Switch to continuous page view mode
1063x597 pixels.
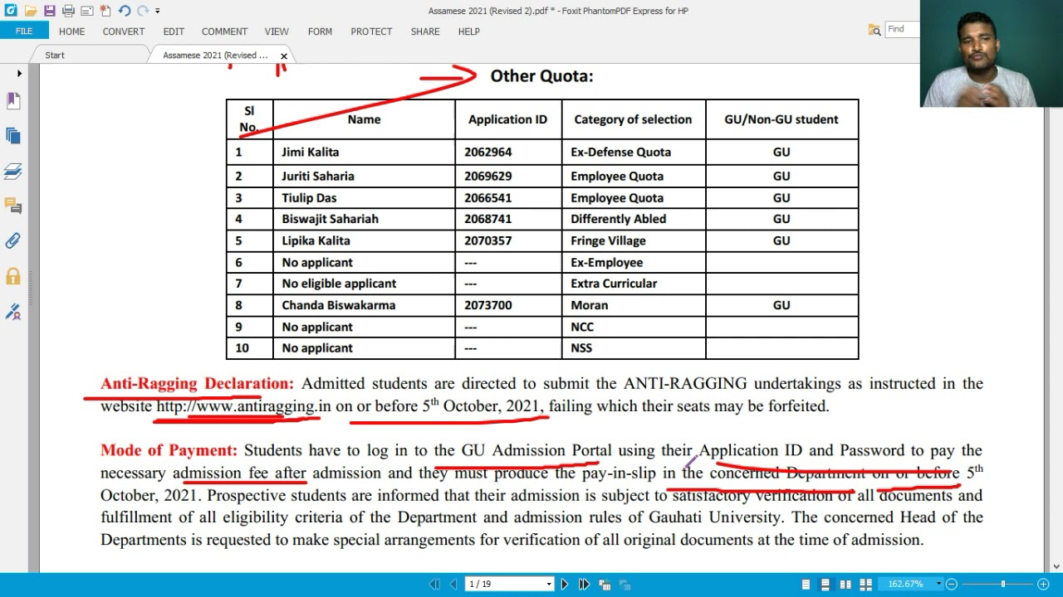(x=825, y=585)
